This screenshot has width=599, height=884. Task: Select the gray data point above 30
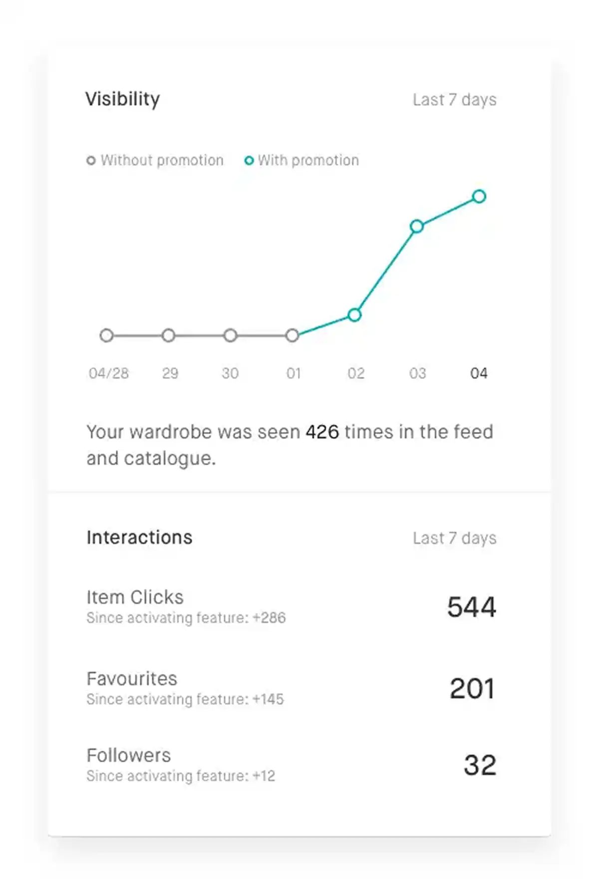coord(231,335)
